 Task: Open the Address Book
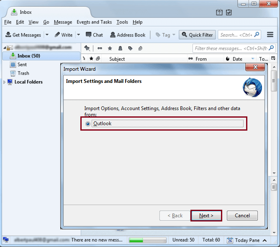pyautogui.click(x=128, y=35)
